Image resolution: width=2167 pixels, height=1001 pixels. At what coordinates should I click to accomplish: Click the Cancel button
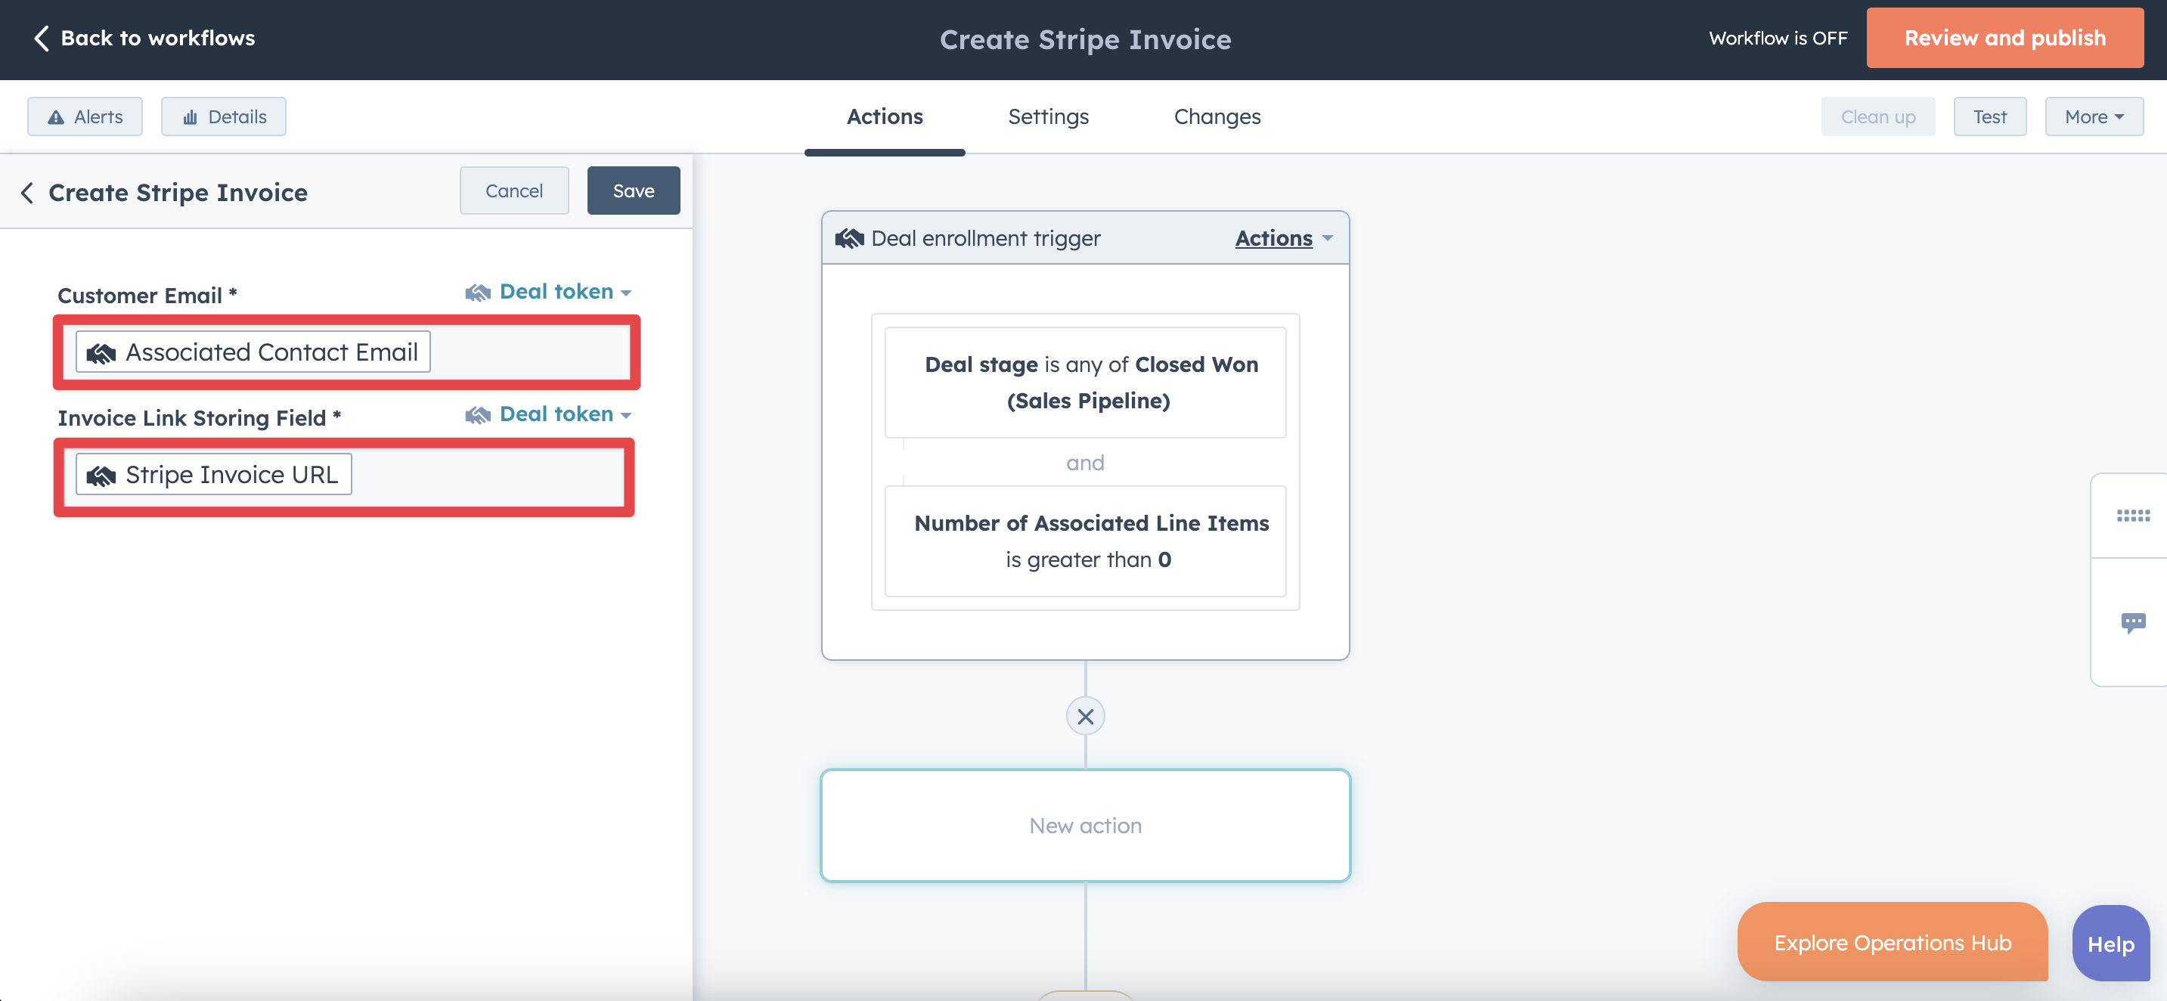(x=514, y=191)
